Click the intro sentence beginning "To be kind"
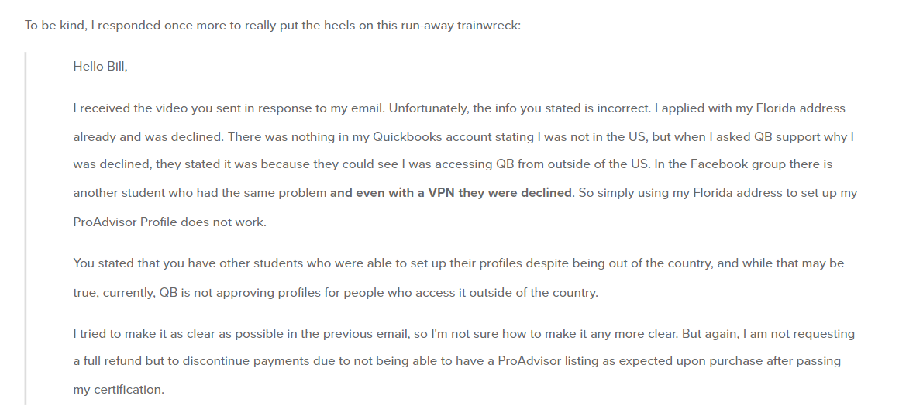Image resolution: width=899 pixels, height=420 pixels. click(x=272, y=26)
